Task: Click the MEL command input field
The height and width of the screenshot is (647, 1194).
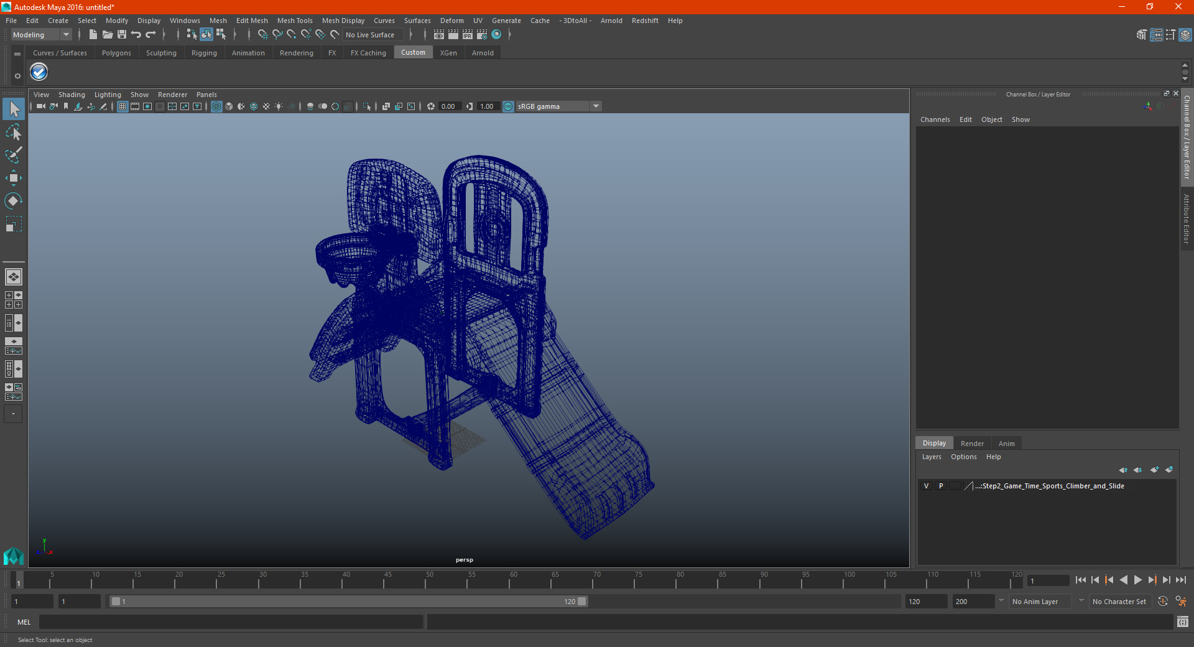Action: [x=231, y=621]
